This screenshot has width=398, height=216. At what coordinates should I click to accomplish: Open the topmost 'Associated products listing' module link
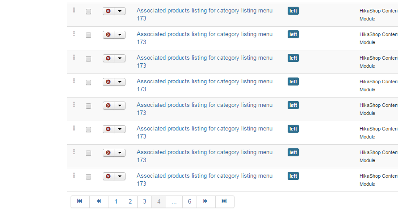(204, 11)
